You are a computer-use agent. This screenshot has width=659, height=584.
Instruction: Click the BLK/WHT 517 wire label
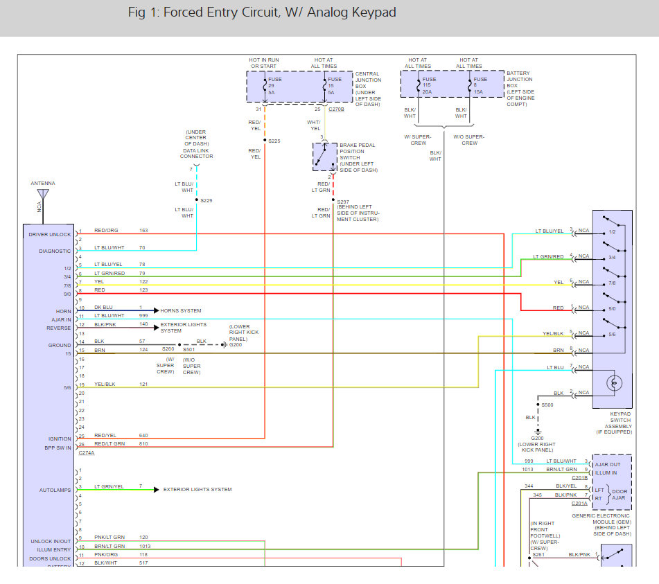[121, 563]
